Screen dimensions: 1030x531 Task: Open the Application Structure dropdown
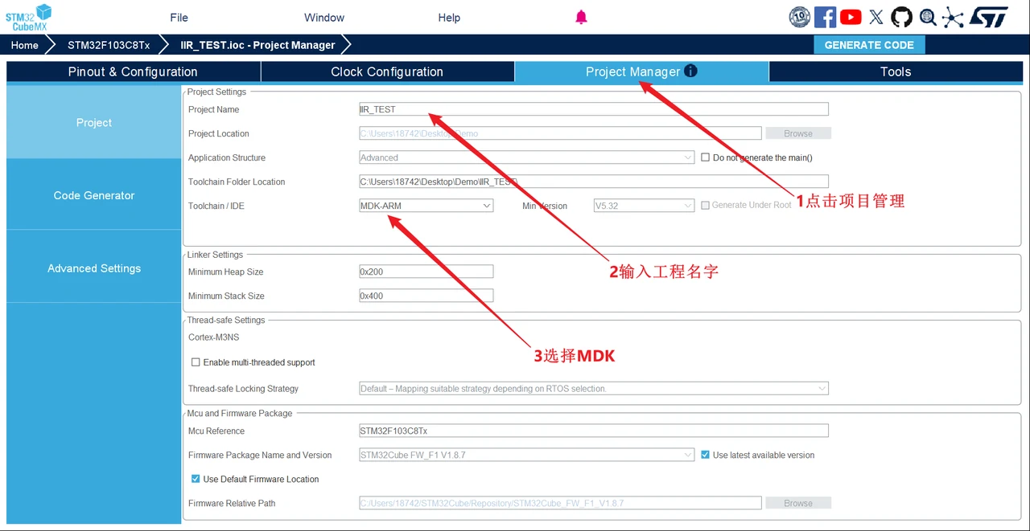526,157
